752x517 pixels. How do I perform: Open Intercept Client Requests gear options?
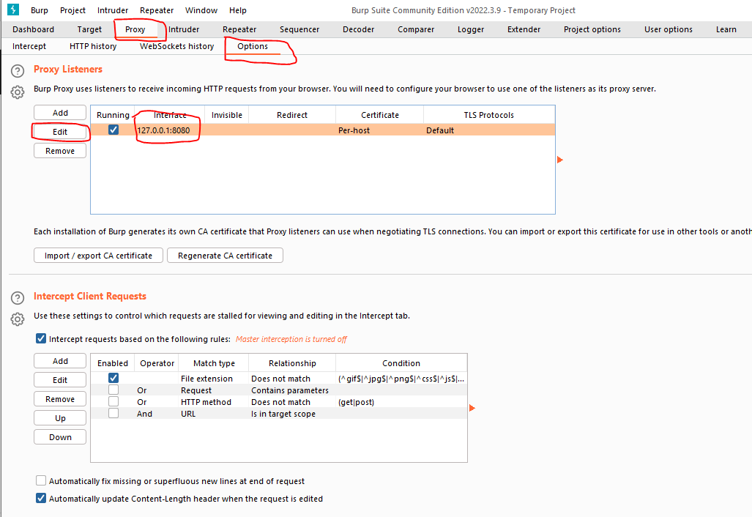pyautogui.click(x=18, y=319)
